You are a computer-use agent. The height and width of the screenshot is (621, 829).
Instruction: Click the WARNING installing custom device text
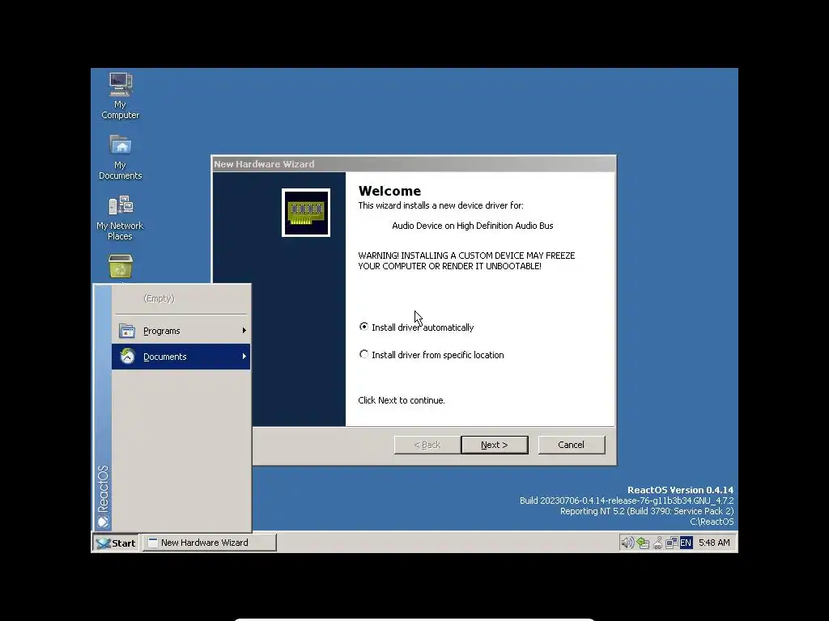[466, 261]
